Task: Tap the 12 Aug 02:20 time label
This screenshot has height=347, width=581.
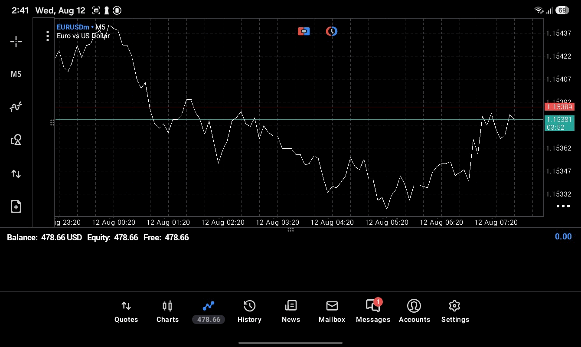Action: click(223, 222)
